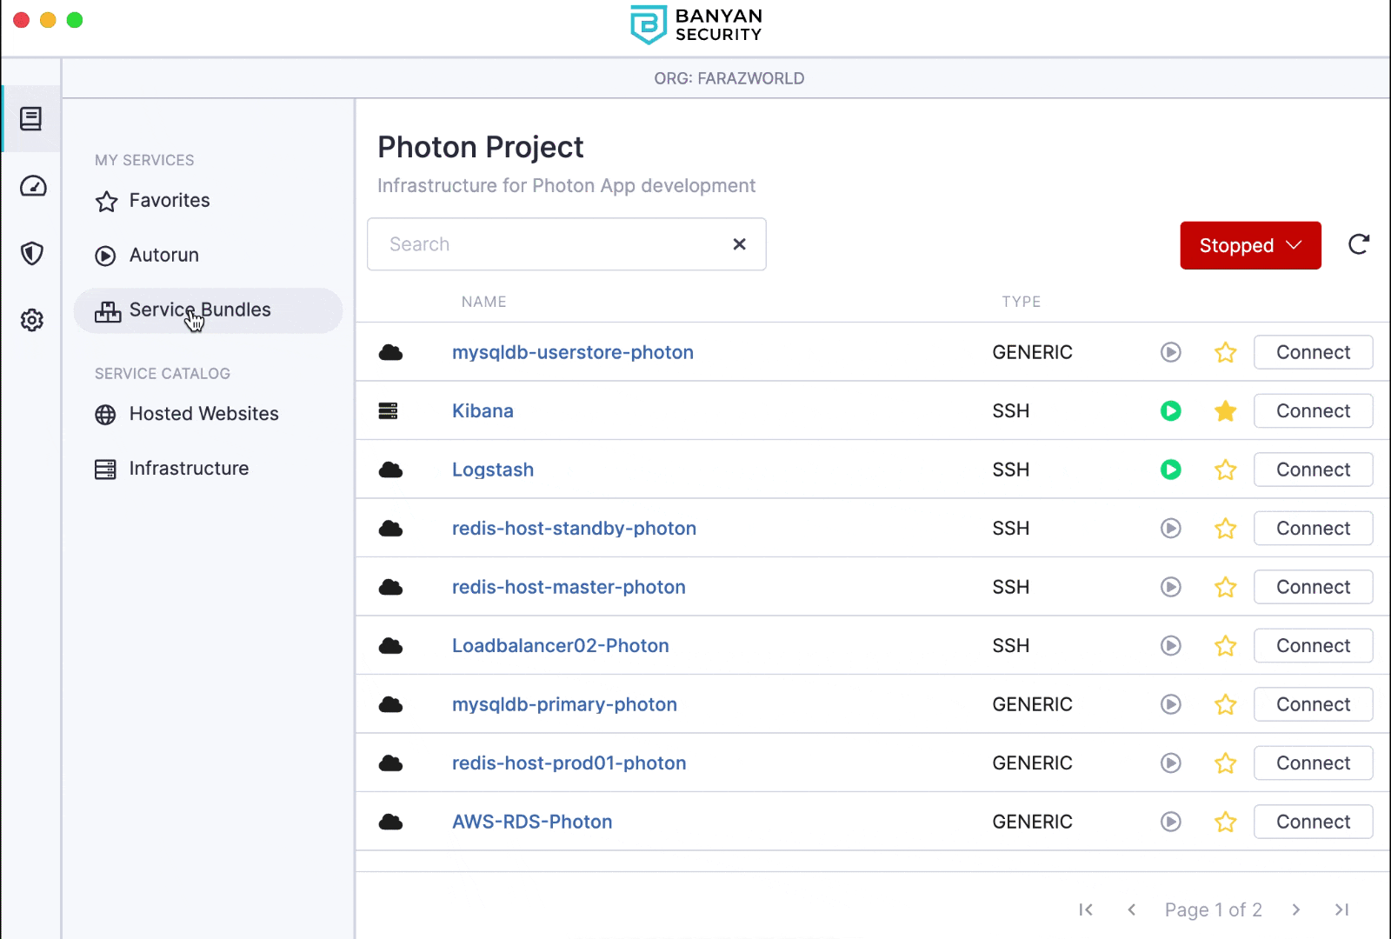Open the services book icon in left rail
Screen dimensions: 1391x939
pos(31,119)
